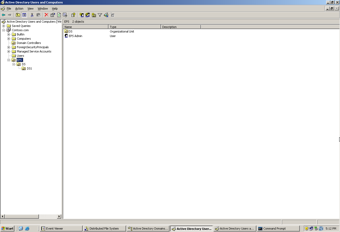This screenshot has width=340, height=232.
Task: Click the grayed Add to group icon
Action: point(112,15)
